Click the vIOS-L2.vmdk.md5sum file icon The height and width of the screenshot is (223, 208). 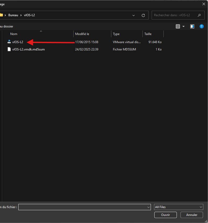click(9, 49)
